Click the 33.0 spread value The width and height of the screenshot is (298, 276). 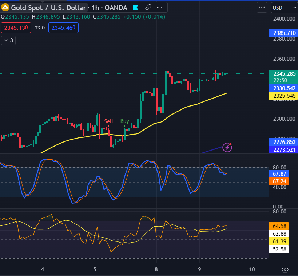pos(40,28)
